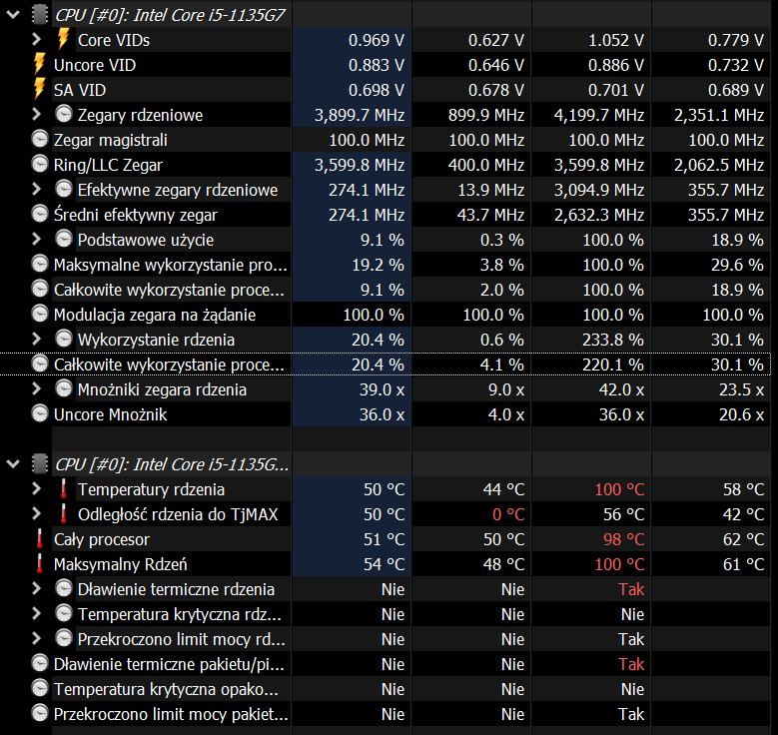Click the clock icon next to Uncore Mnożnik
The width and height of the screenshot is (778, 735).
pyautogui.click(x=40, y=413)
